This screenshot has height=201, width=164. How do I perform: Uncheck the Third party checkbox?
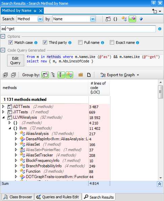[x=45, y=42]
